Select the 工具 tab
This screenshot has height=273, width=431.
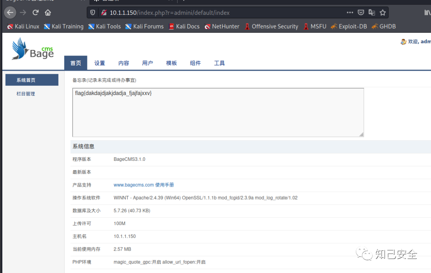click(219, 63)
